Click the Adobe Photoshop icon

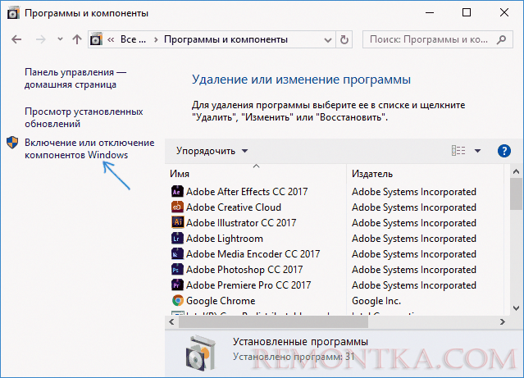177,270
